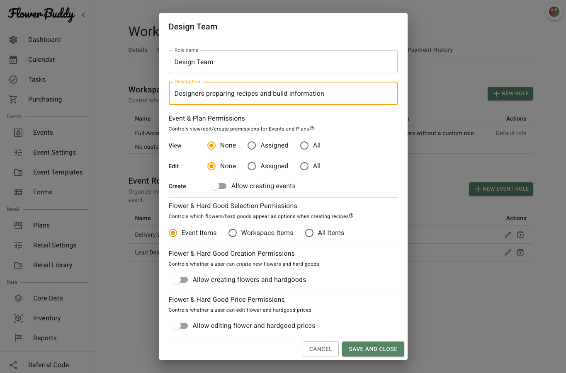Click the Purchasing shopping cart icon
The image size is (566, 373).
[13, 99]
